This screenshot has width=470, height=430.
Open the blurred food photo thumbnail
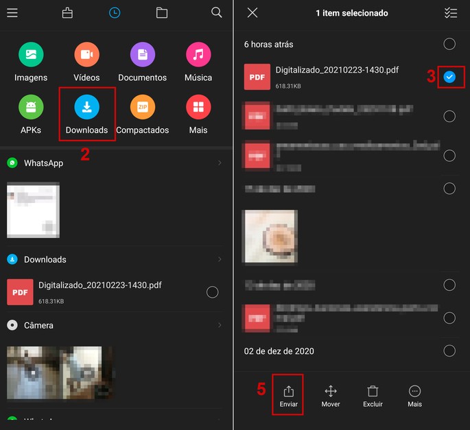(x=270, y=237)
